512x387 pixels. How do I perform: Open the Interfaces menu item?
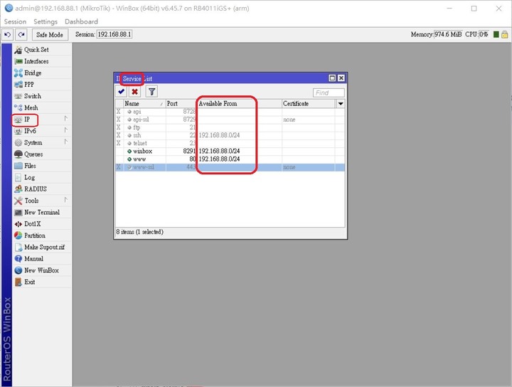coord(42,61)
